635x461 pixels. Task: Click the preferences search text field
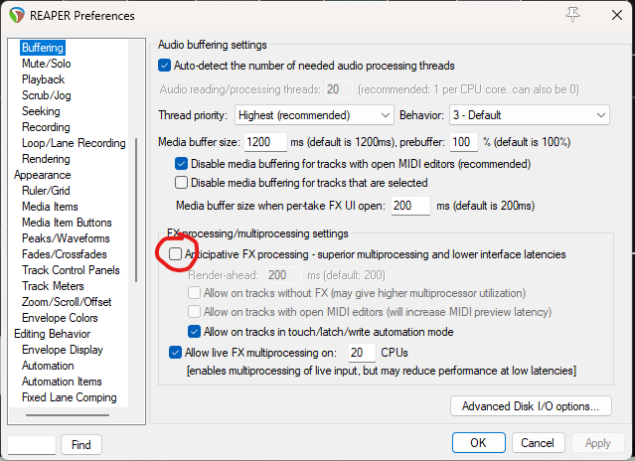[32, 444]
